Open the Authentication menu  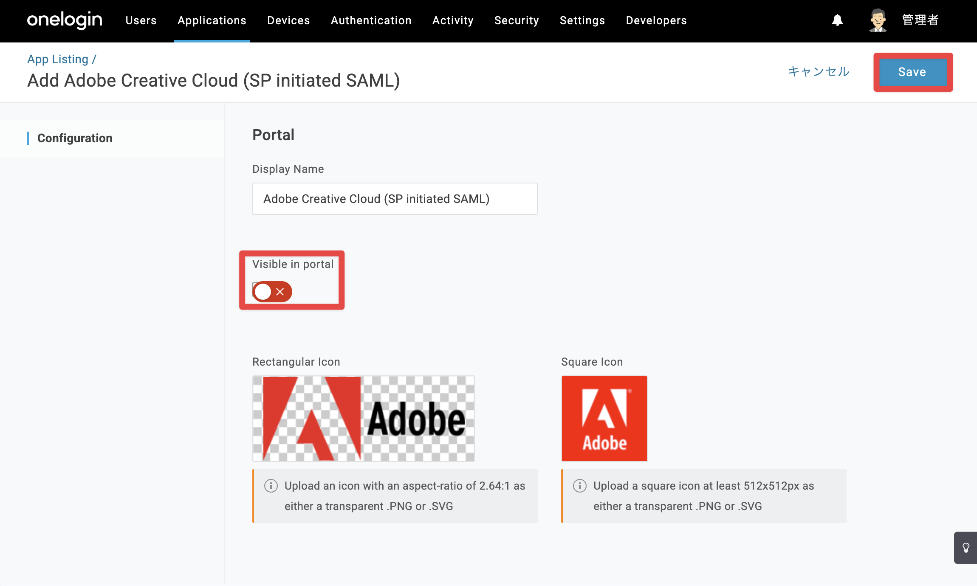click(371, 20)
